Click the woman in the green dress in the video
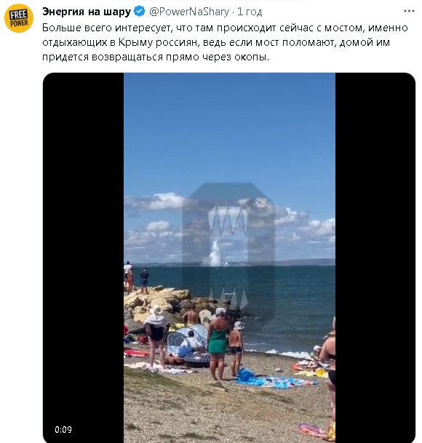Image resolution: width=422 pixels, height=443 pixels. 218,344
